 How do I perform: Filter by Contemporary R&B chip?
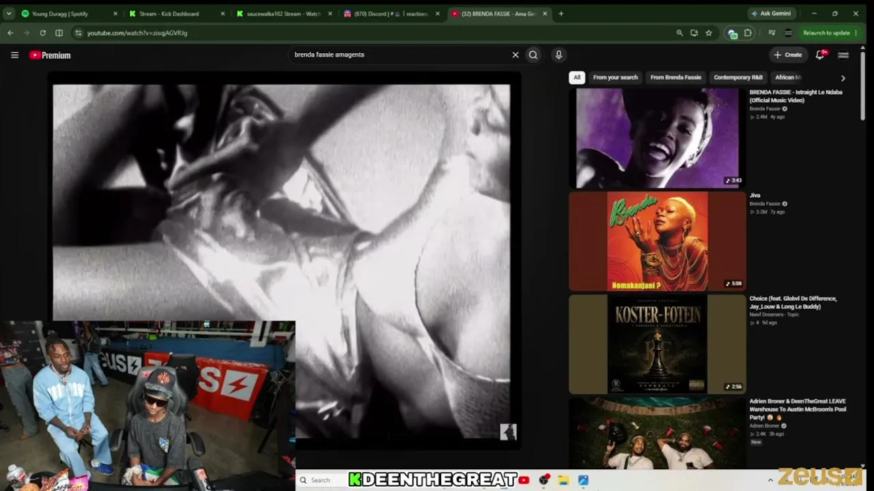tap(738, 78)
